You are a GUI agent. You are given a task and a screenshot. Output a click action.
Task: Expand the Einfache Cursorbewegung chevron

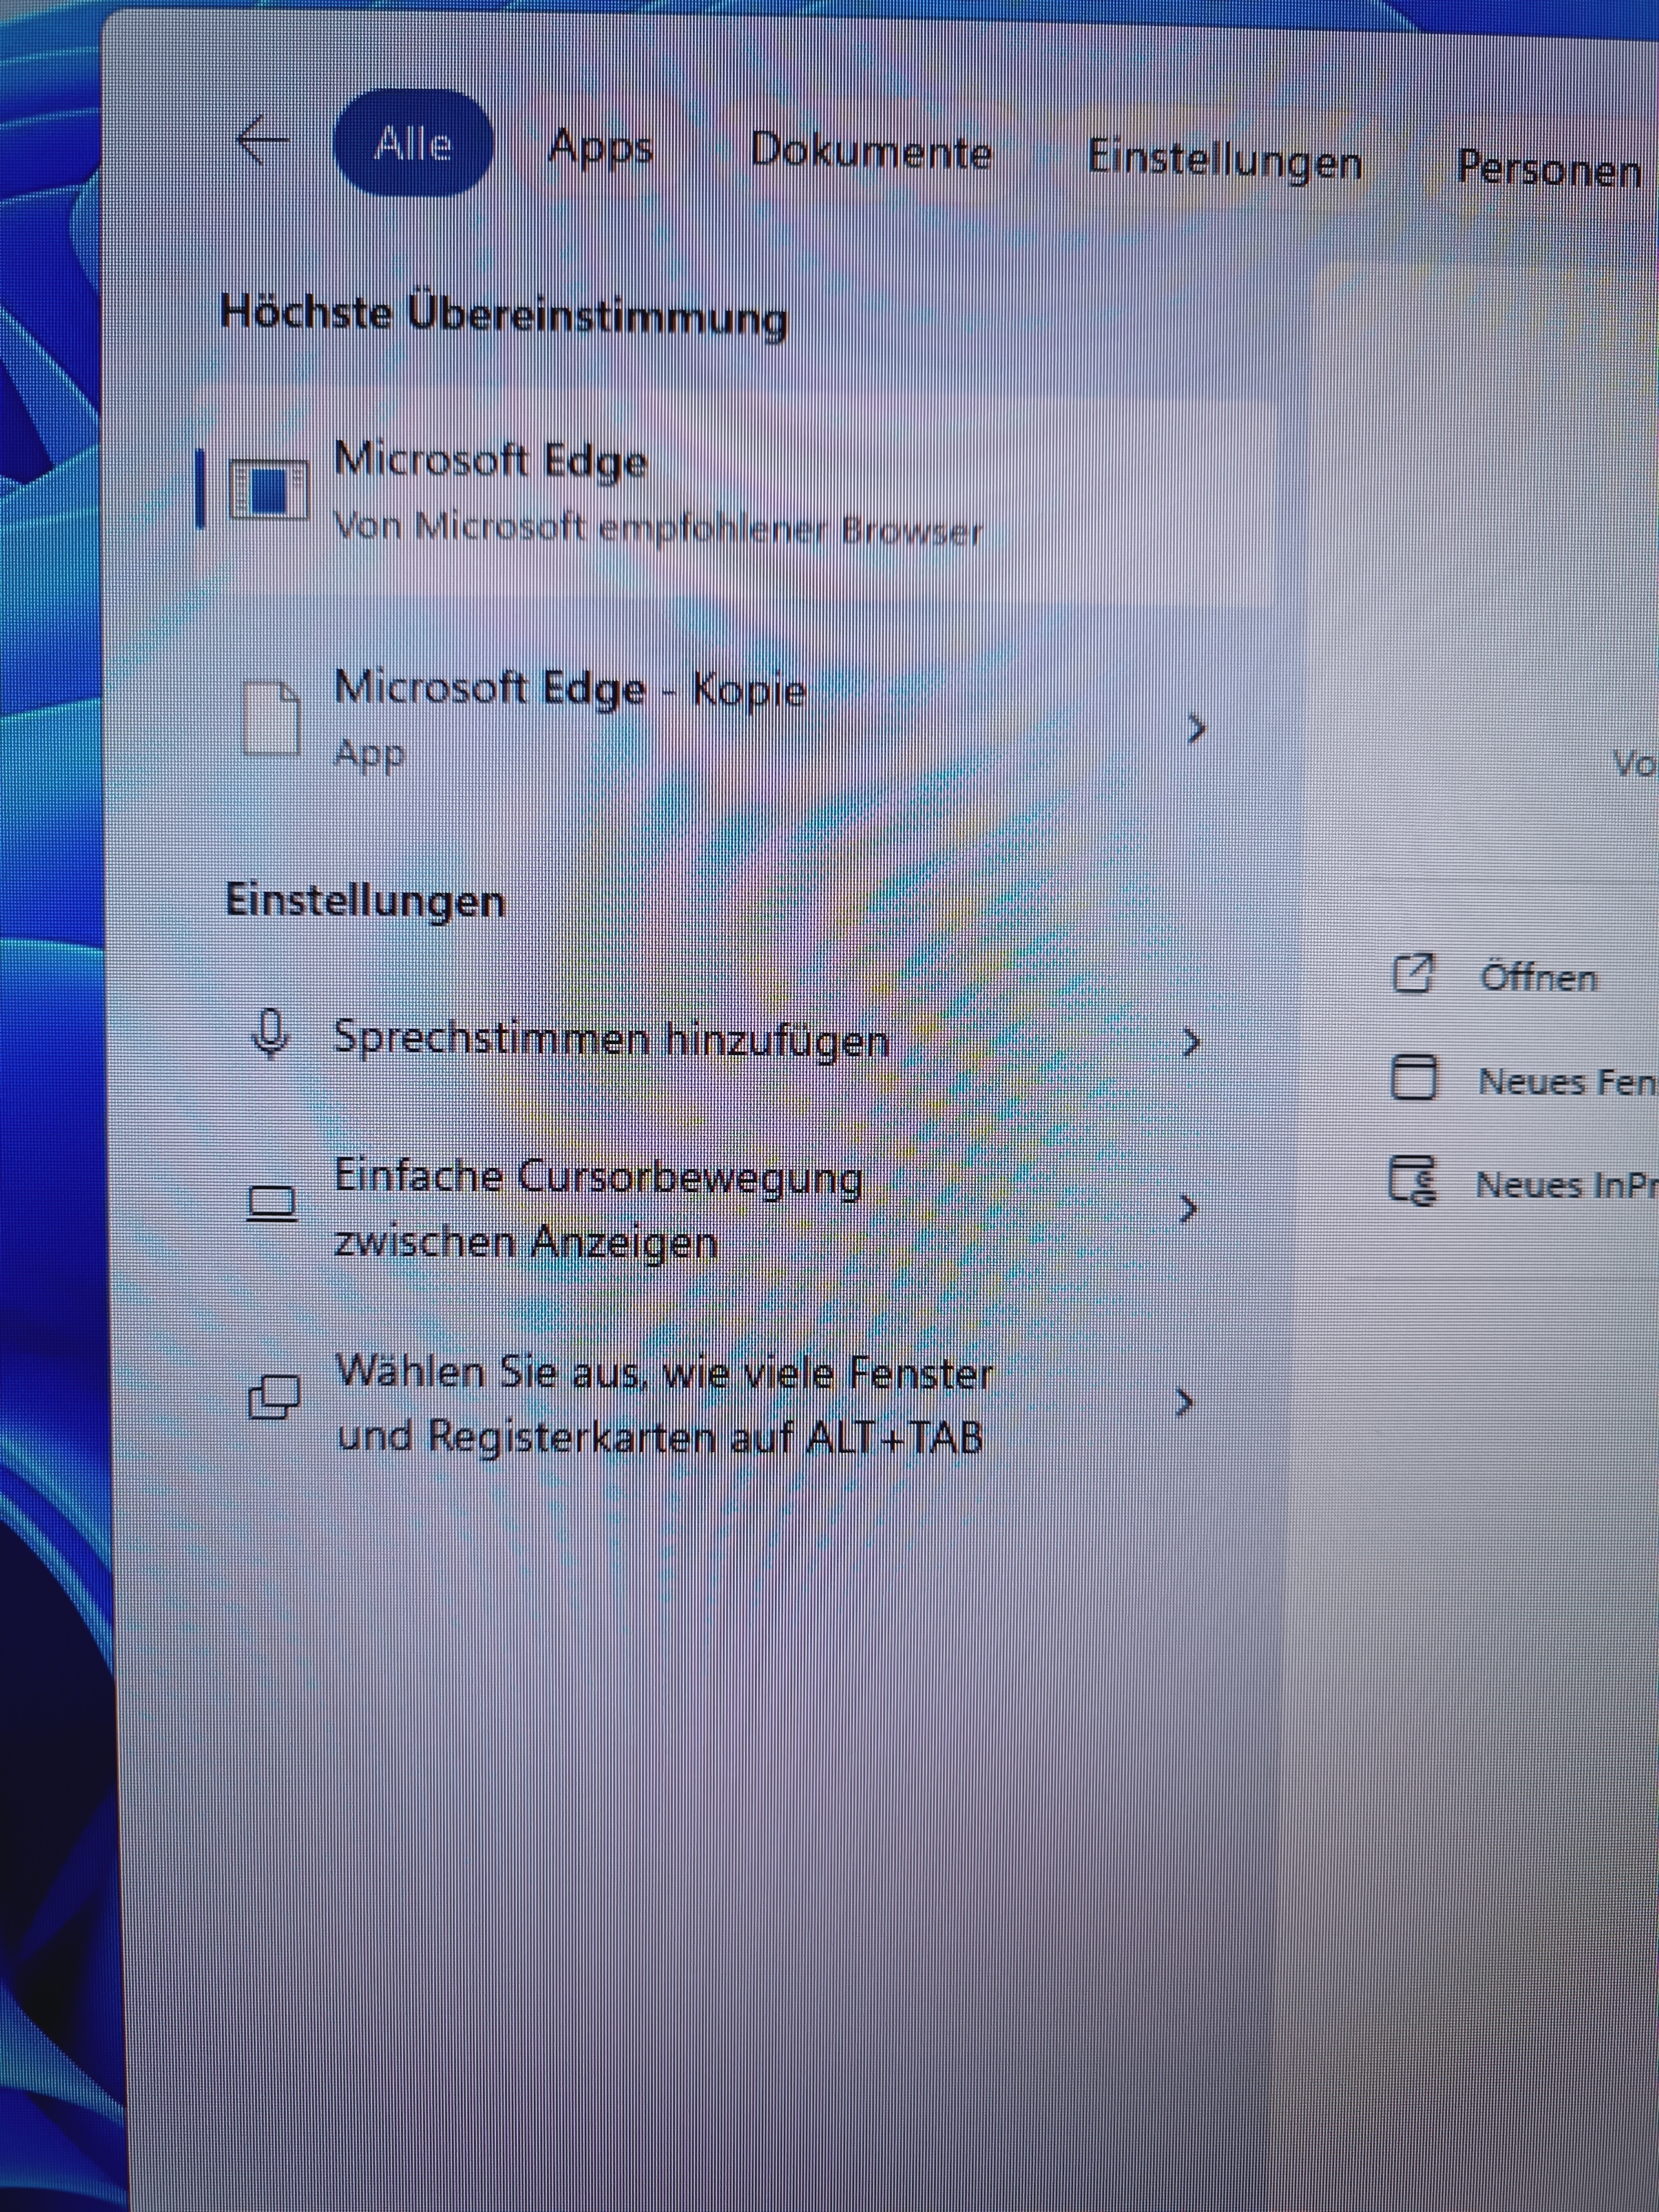1187,1209
